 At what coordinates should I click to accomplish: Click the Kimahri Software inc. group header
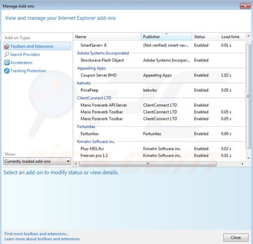96,141
